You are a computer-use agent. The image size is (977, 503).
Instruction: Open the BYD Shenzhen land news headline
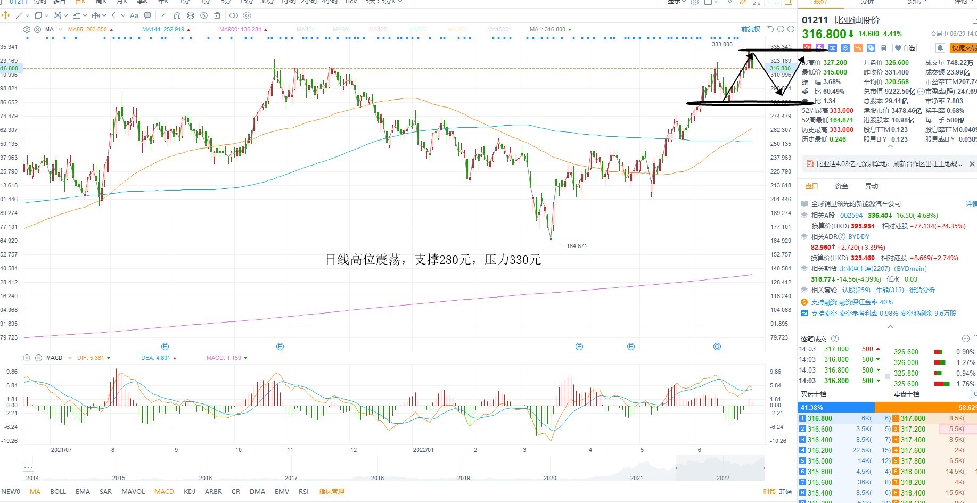pyautogui.click(x=889, y=164)
